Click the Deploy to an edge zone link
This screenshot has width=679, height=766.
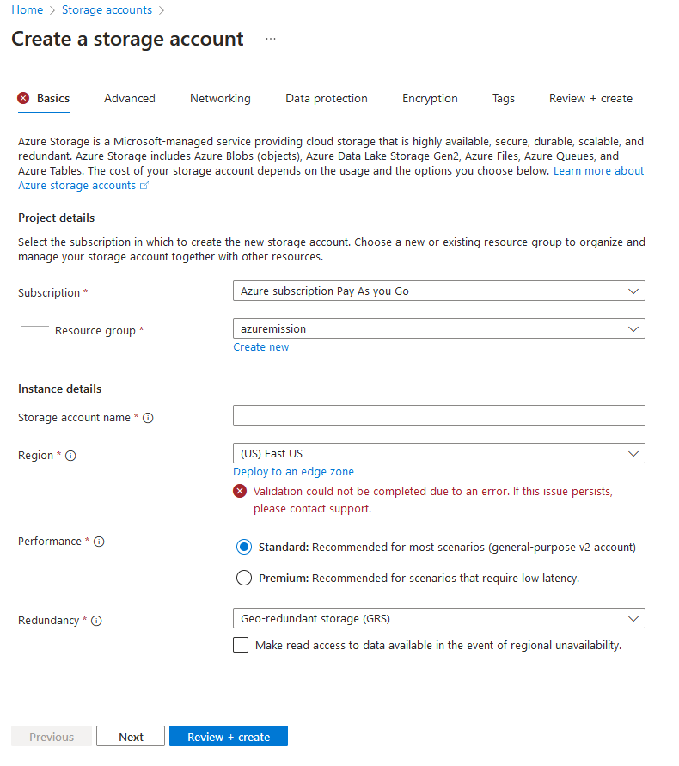point(293,471)
